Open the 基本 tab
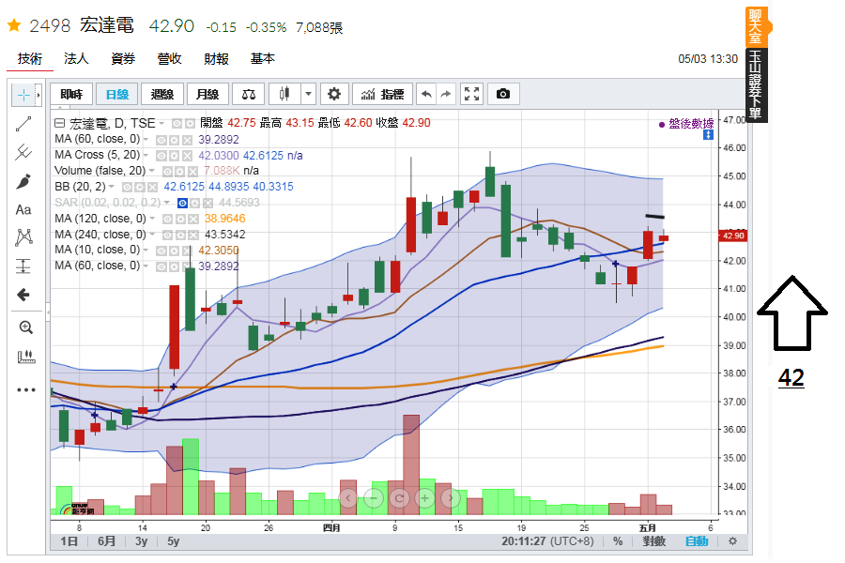This screenshot has width=845, height=563. [x=263, y=58]
